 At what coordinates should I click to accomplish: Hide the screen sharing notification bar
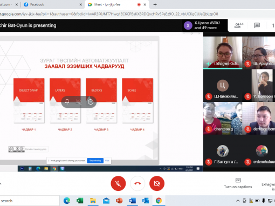coord(107,161)
